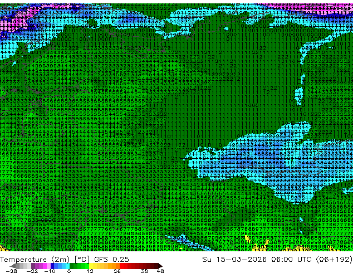The height and width of the screenshot is (273, 353).
Task: Click the "-10" legend value
Action: [x=50, y=271]
